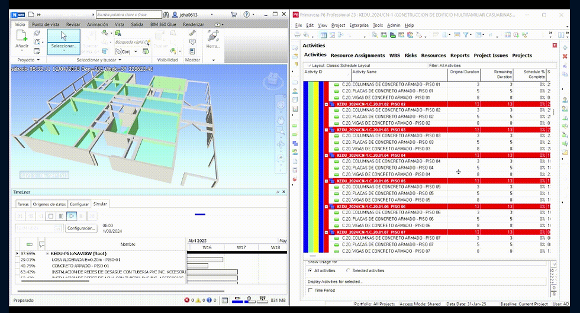Click the schedule clock icon in Primavera toolbar
This screenshot has width=580, height=313.
click(x=516, y=35)
